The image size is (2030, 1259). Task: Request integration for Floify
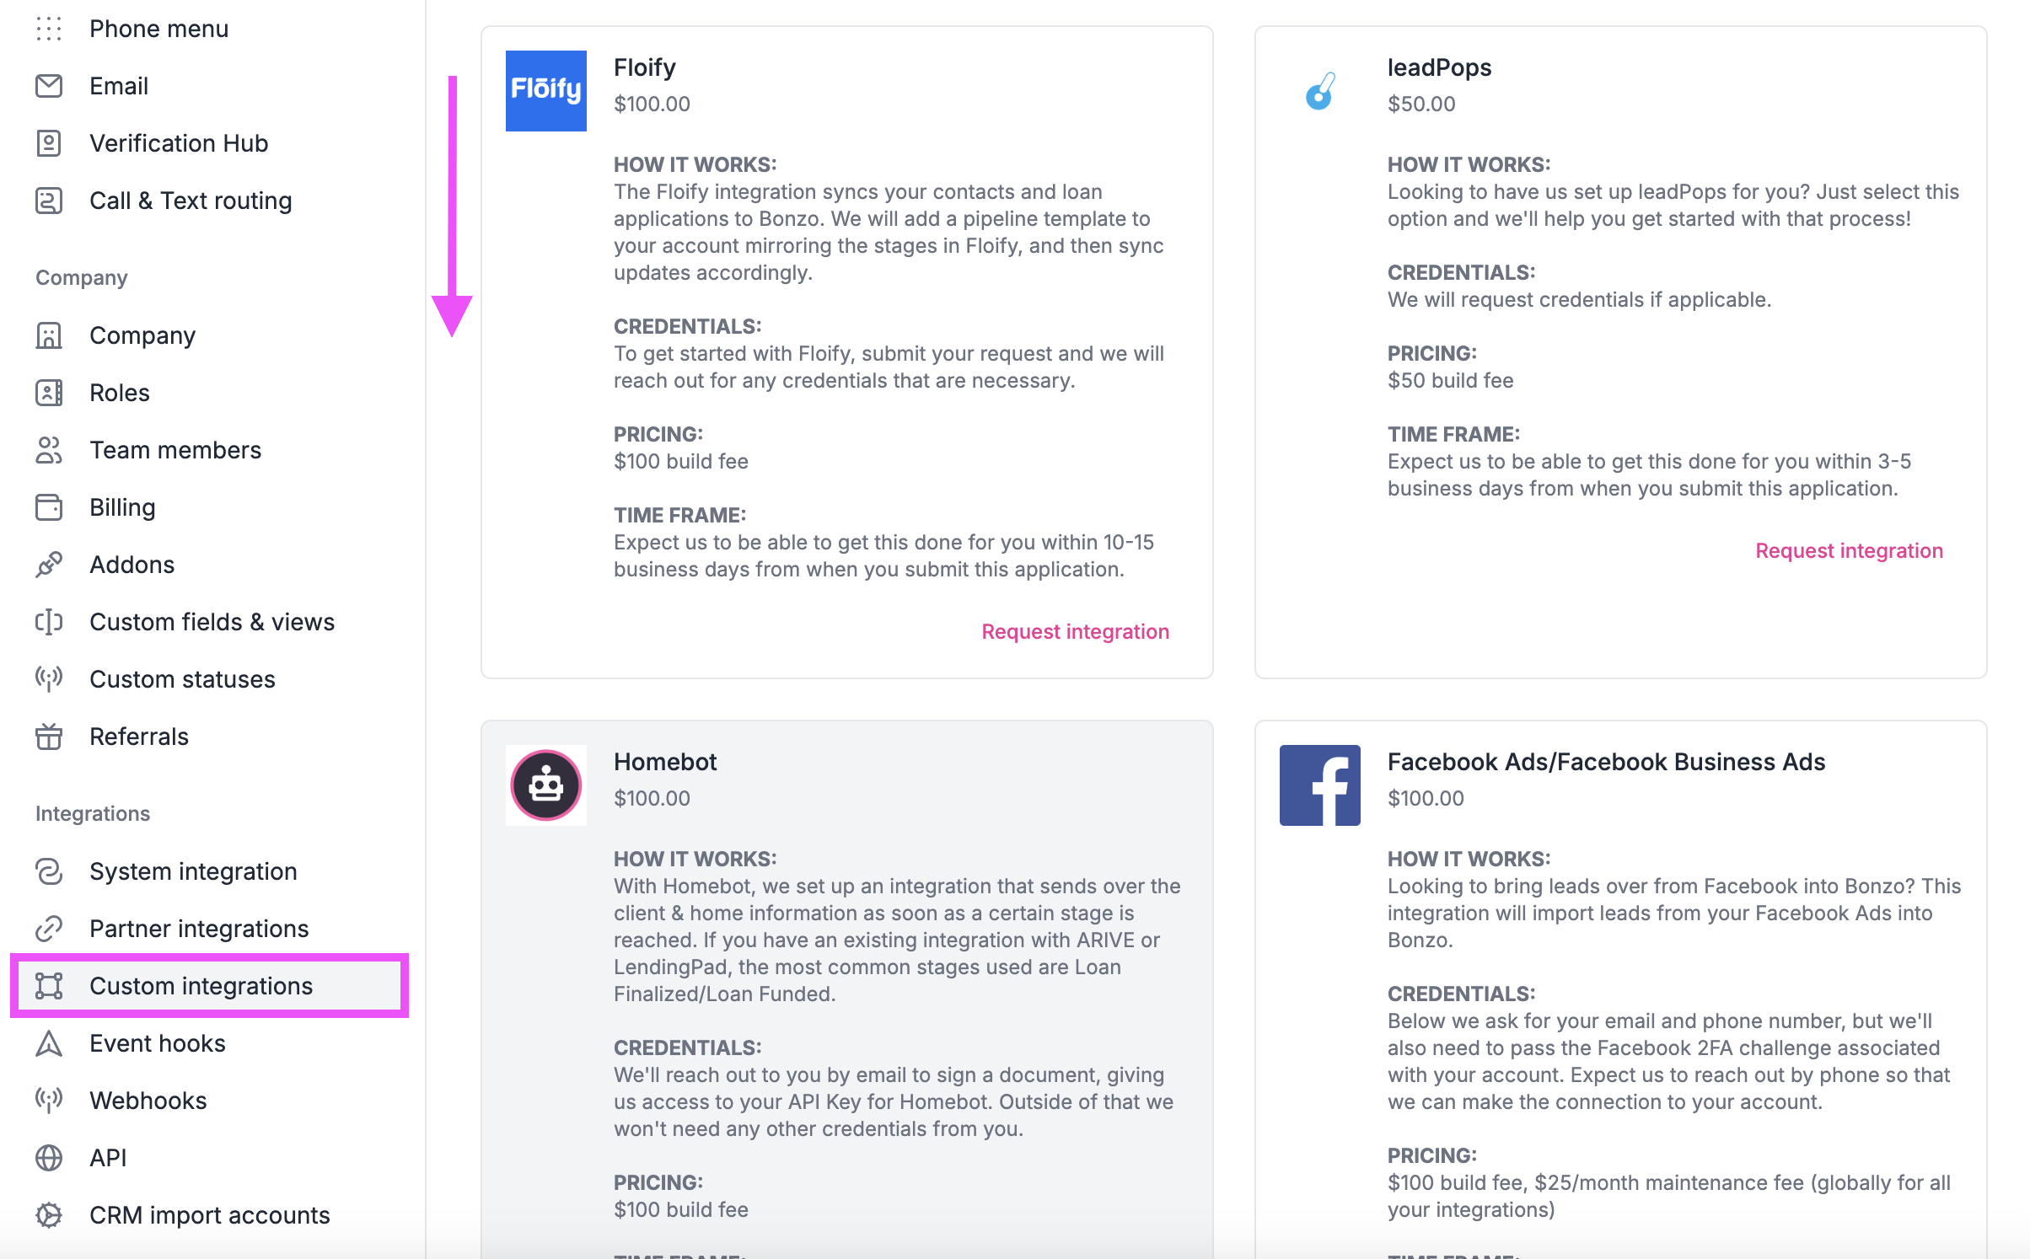pyautogui.click(x=1074, y=630)
